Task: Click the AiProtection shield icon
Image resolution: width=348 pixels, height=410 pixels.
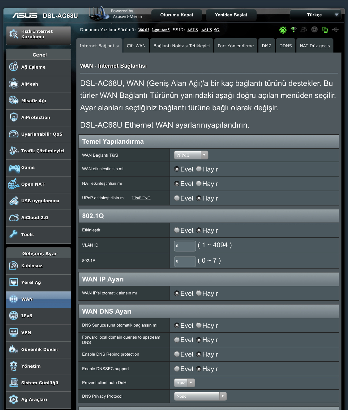Action: [x=14, y=117]
